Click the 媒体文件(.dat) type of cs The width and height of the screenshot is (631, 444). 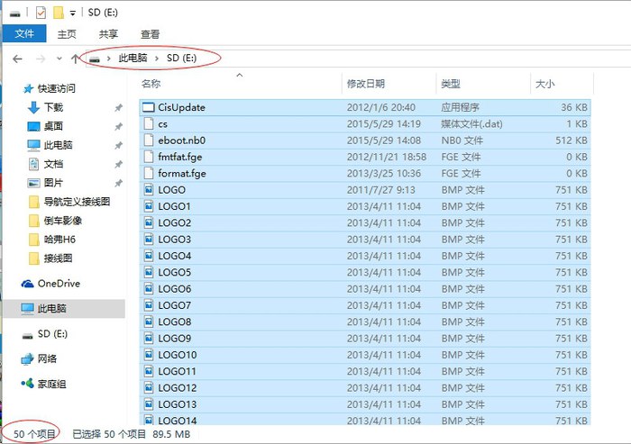pos(471,124)
